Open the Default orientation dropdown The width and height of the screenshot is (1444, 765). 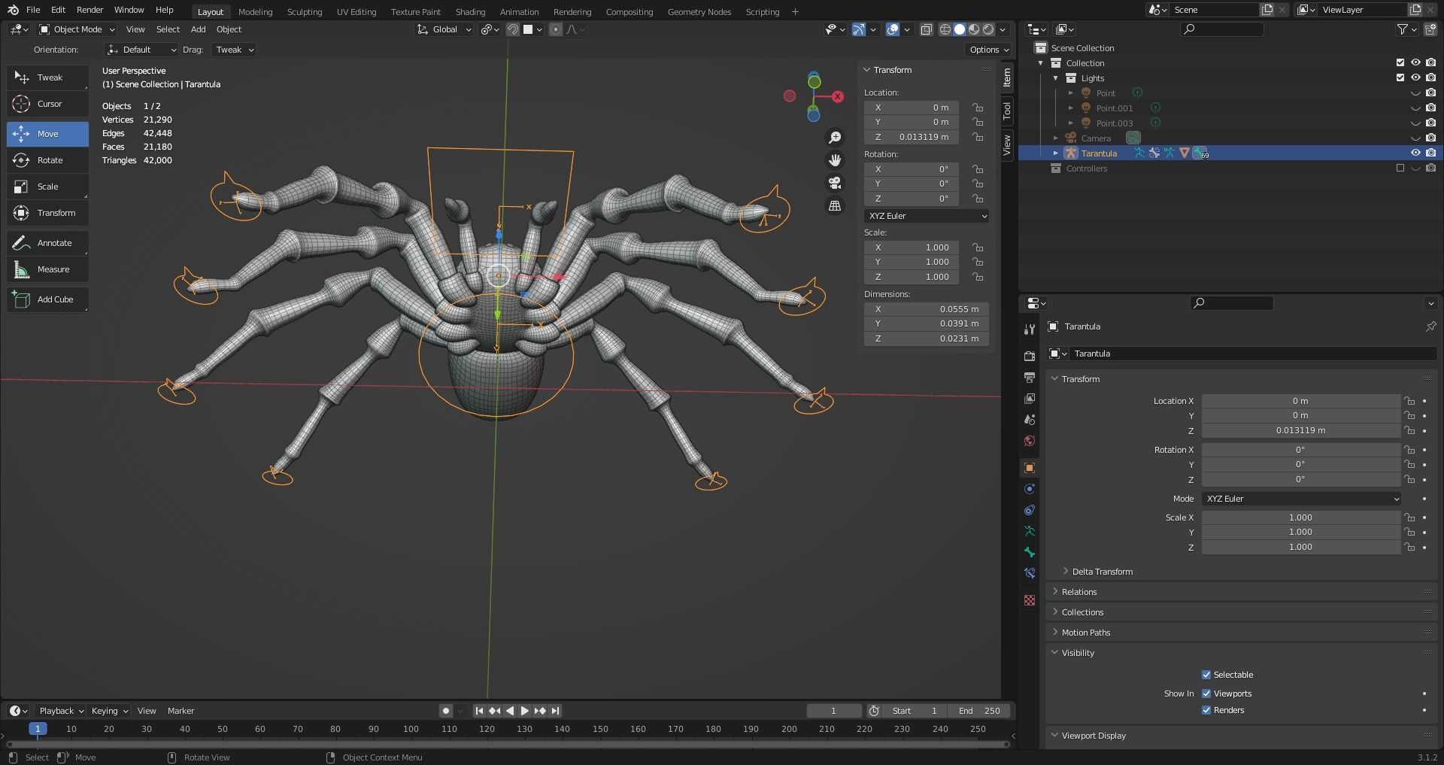coord(141,50)
